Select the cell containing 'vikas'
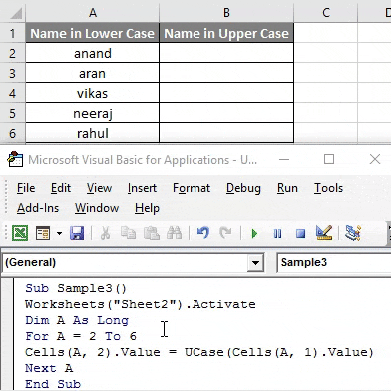Screen dimensions: 391x391 (x=93, y=93)
